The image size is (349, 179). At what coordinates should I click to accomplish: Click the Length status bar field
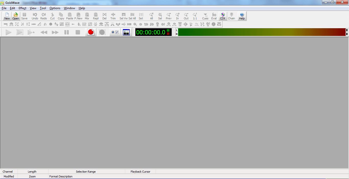click(x=33, y=172)
